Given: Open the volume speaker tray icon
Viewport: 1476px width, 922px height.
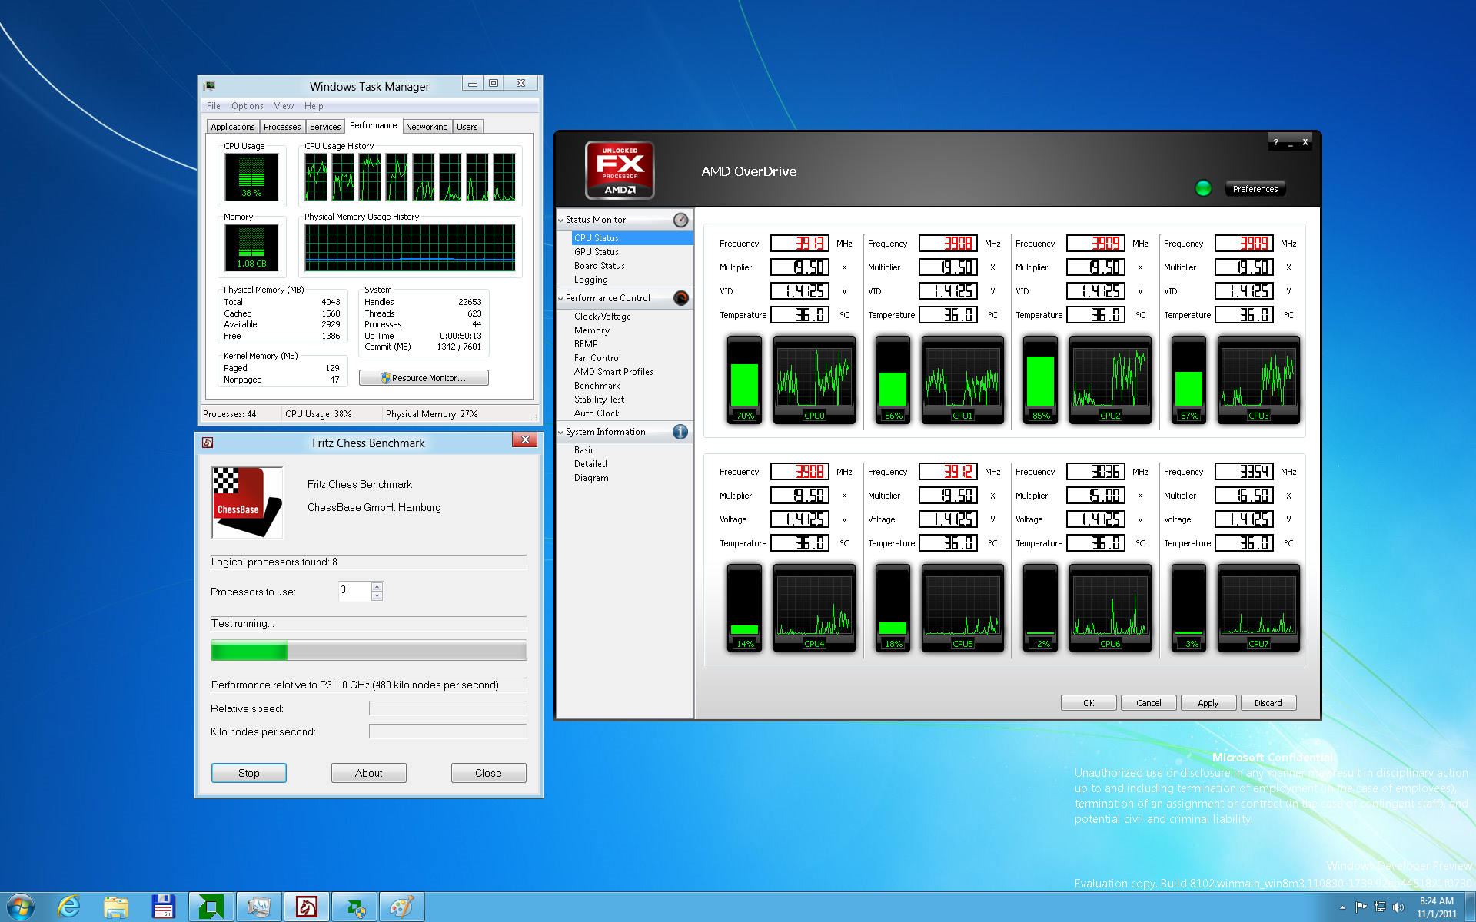Looking at the screenshot, I should [1398, 907].
